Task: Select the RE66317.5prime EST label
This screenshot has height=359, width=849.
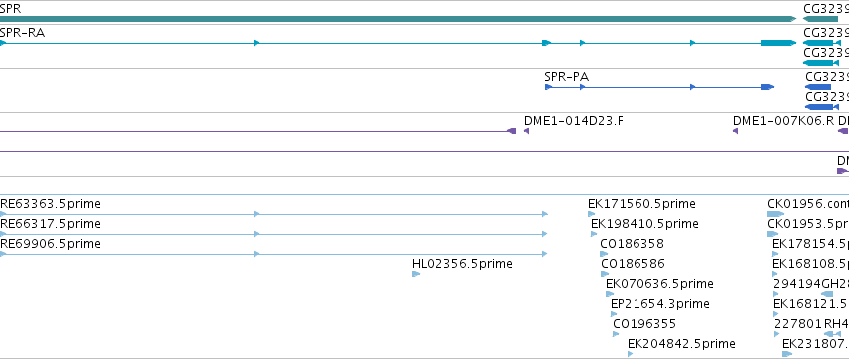Action: coord(50,224)
